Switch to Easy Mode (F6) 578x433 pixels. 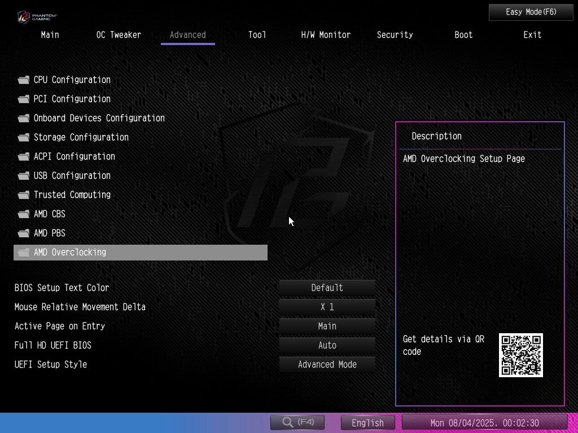click(531, 12)
